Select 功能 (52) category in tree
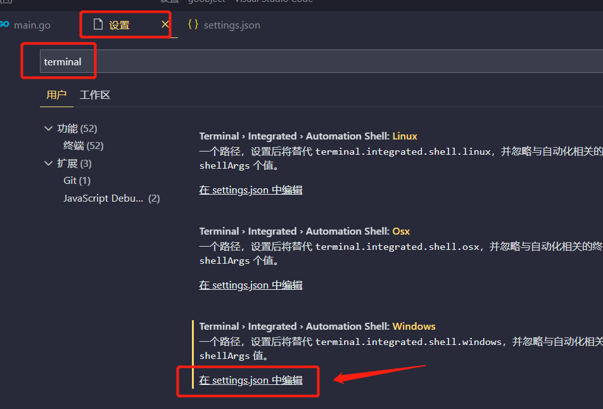The width and height of the screenshot is (603, 409). (77, 128)
